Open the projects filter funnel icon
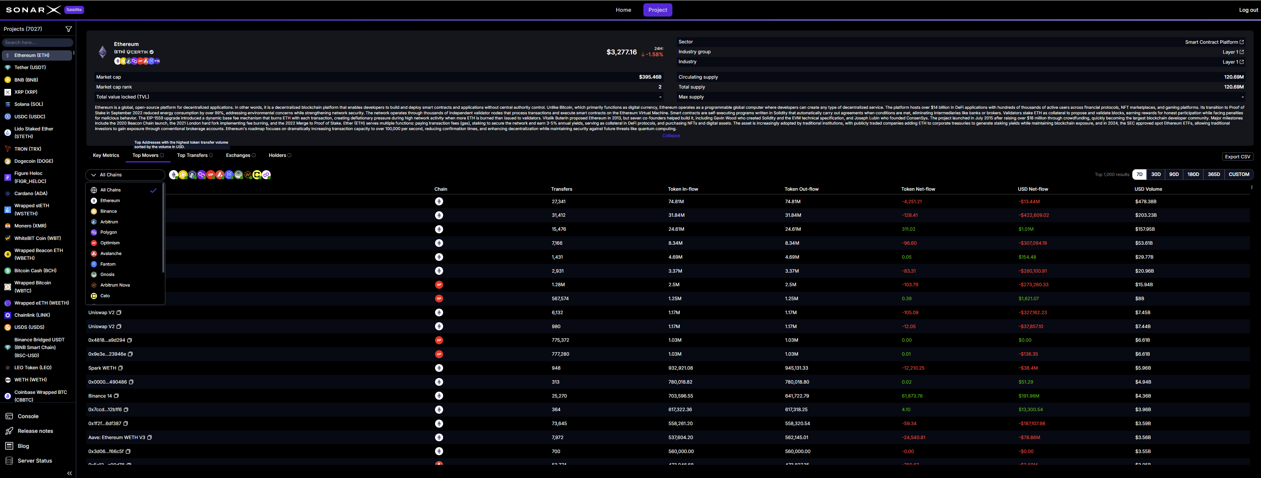1261x478 pixels. click(69, 29)
